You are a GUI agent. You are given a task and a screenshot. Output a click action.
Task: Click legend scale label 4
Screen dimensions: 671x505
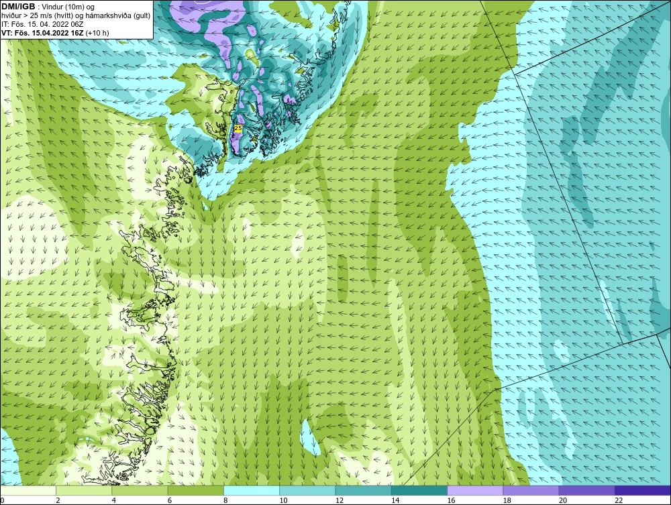114,500
